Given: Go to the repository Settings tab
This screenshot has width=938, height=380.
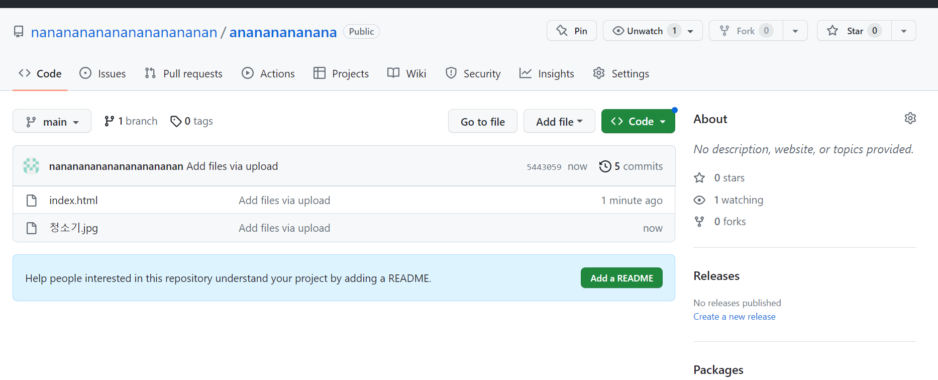Looking at the screenshot, I should (621, 73).
